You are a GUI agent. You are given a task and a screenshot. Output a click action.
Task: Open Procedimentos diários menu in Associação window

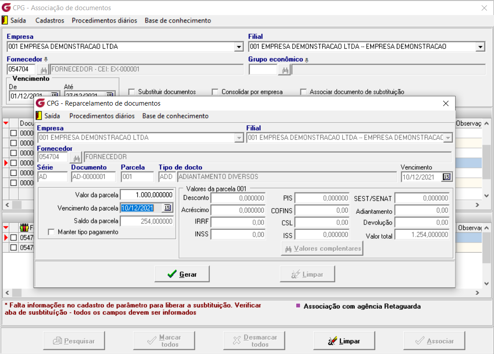[x=104, y=20]
